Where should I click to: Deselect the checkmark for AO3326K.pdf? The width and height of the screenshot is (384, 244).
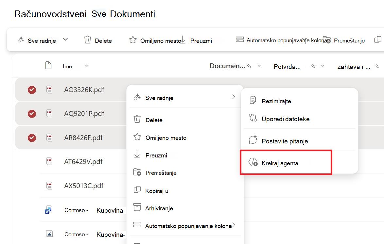click(32, 90)
